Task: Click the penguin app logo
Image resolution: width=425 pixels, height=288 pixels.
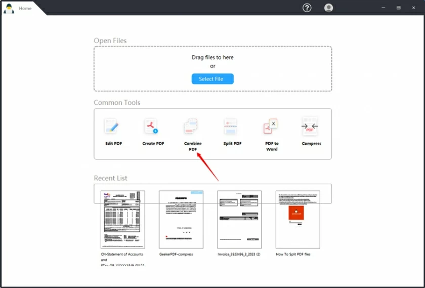Action: [9, 9]
